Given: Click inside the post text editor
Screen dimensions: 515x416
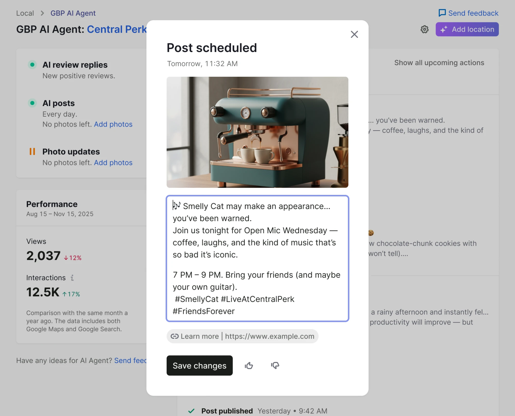Looking at the screenshot, I should (x=257, y=258).
